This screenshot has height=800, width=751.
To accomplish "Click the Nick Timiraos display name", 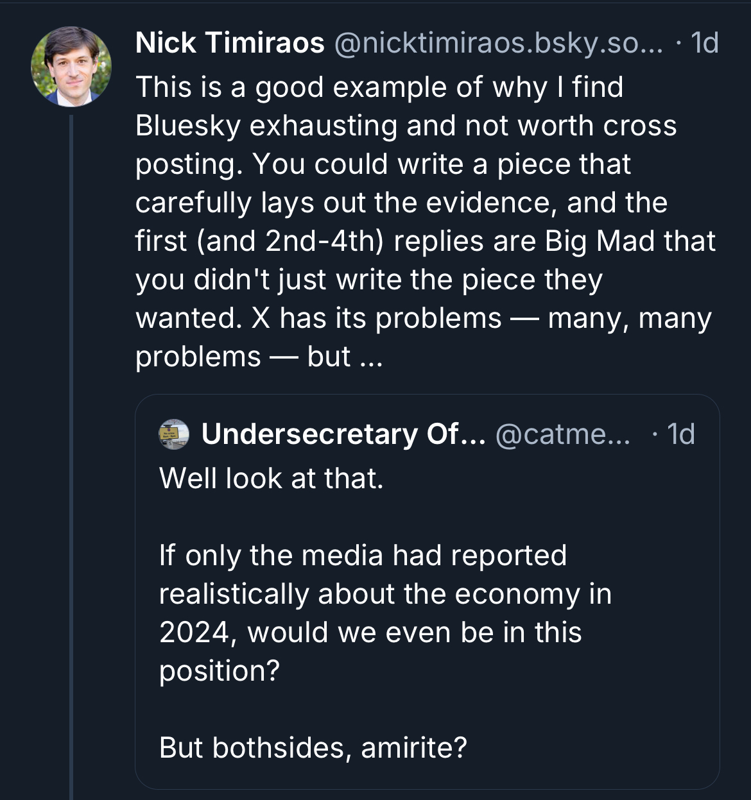I will pos(230,44).
